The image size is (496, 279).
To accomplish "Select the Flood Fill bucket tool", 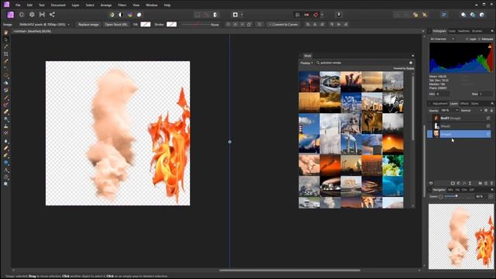I will point(5,83).
